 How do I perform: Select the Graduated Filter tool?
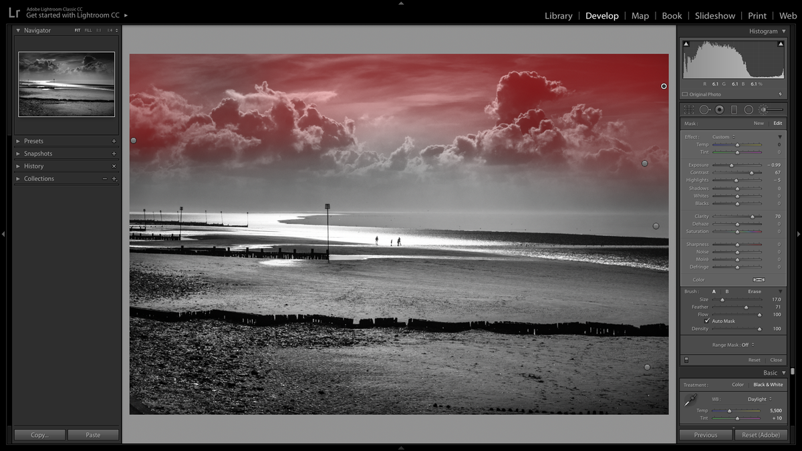point(733,110)
